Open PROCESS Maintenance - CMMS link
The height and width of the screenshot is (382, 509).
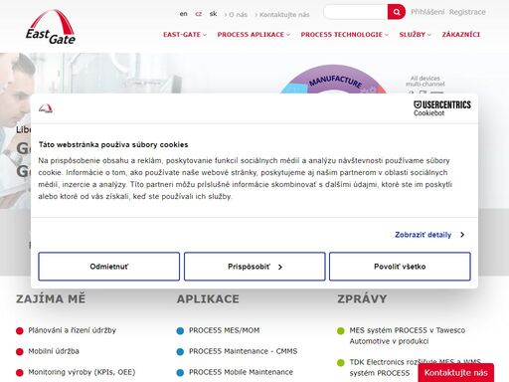point(244,351)
